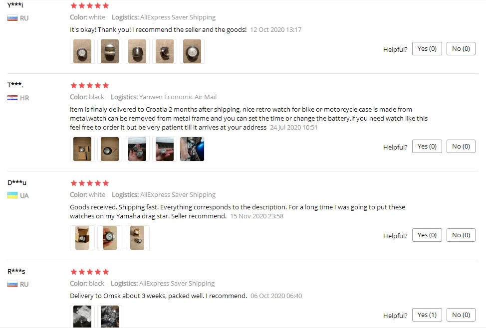Open second photo in R***s's review
This screenshot has height=328, width=486.
(110, 317)
